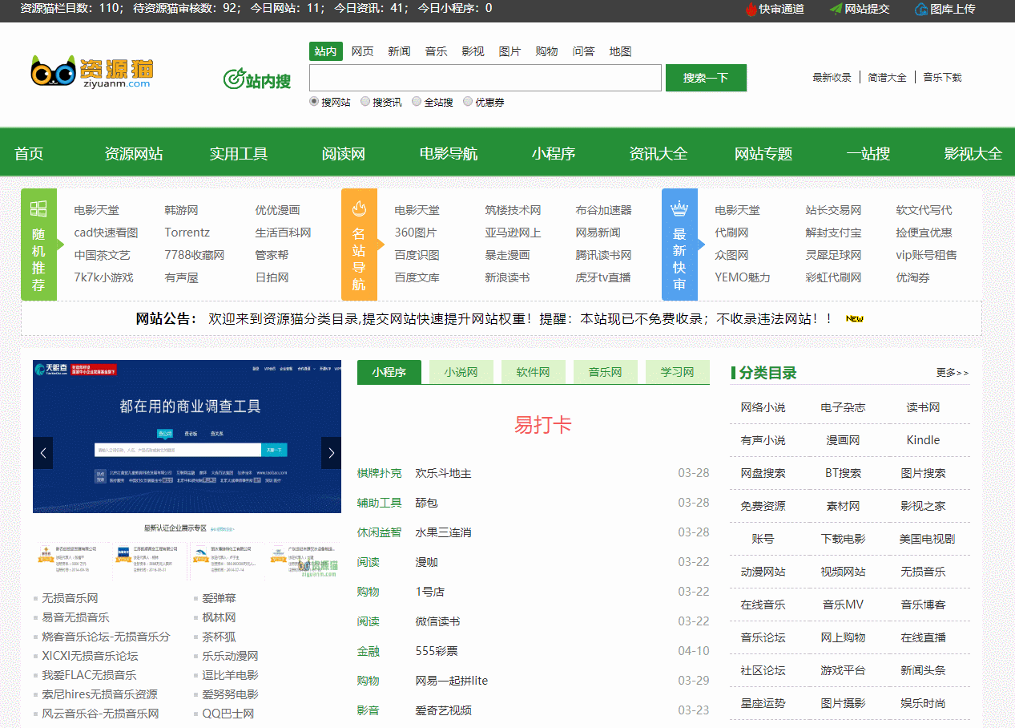Open the 图库上传 link
The image size is (1015, 728).
953,9
